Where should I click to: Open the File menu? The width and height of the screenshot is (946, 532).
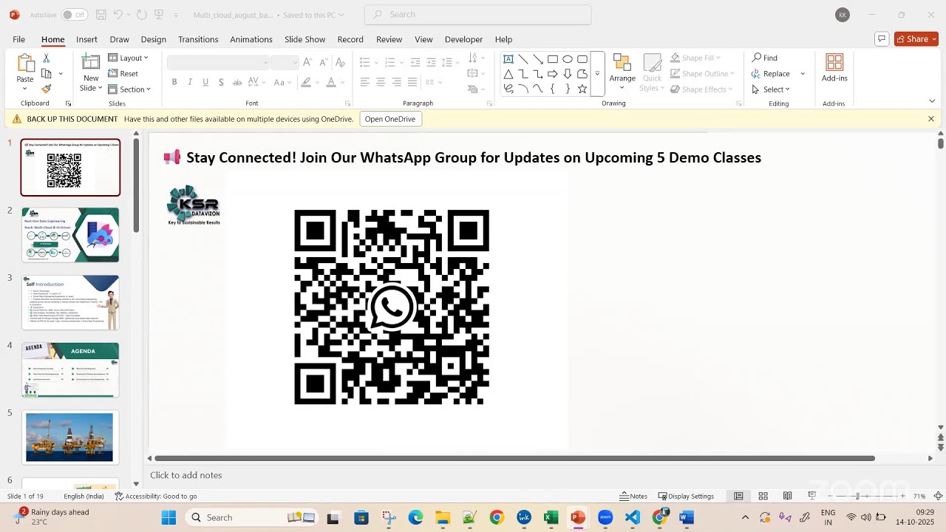[19, 39]
